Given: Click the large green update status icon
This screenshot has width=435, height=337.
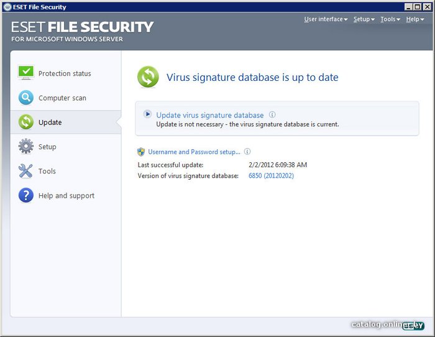Looking at the screenshot, I should (148, 78).
